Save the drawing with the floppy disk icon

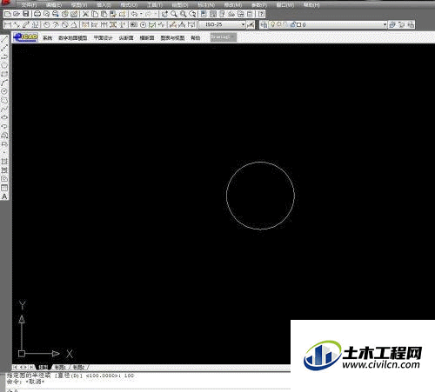(x=26, y=14)
